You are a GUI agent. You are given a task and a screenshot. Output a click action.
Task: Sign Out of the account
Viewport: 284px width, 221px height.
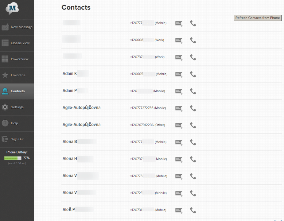tap(17, 139)
